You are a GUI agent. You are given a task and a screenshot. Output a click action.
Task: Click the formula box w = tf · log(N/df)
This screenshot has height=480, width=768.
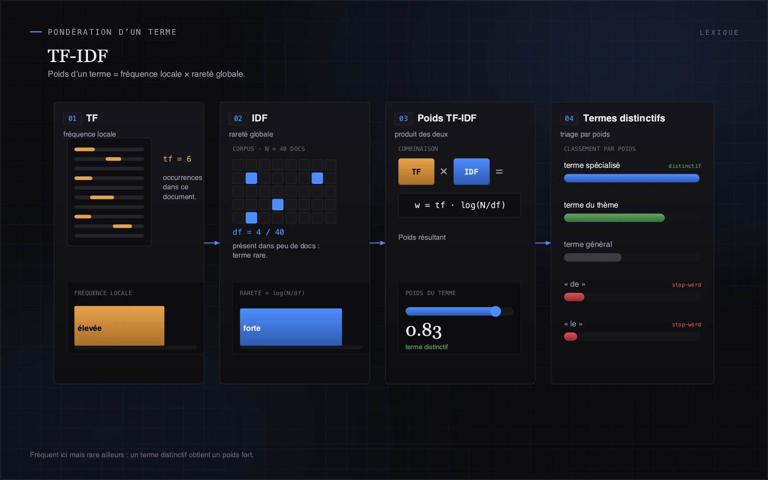pyautogui.click(x=459, y=205)
